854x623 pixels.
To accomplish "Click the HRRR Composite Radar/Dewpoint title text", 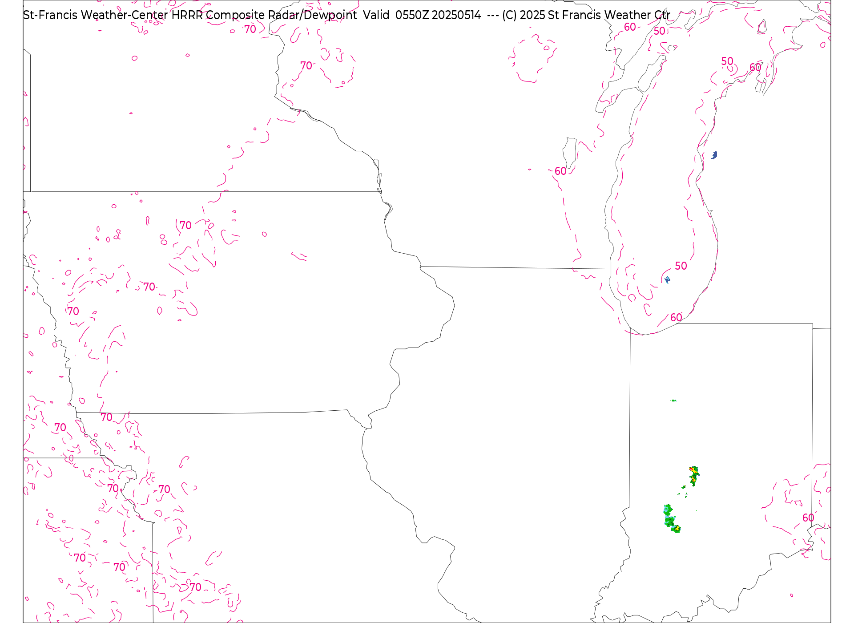I will click(264, 15).
